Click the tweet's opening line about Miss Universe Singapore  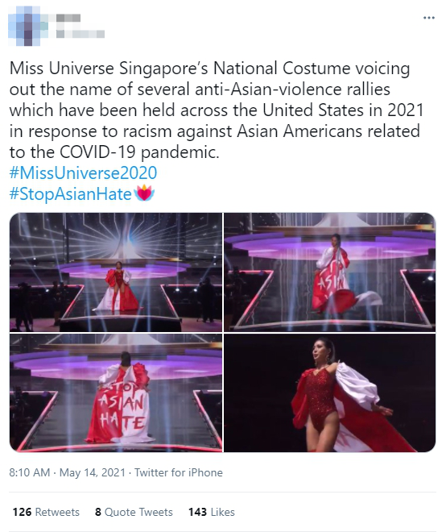pyautogui.click(x=209, y=69)
